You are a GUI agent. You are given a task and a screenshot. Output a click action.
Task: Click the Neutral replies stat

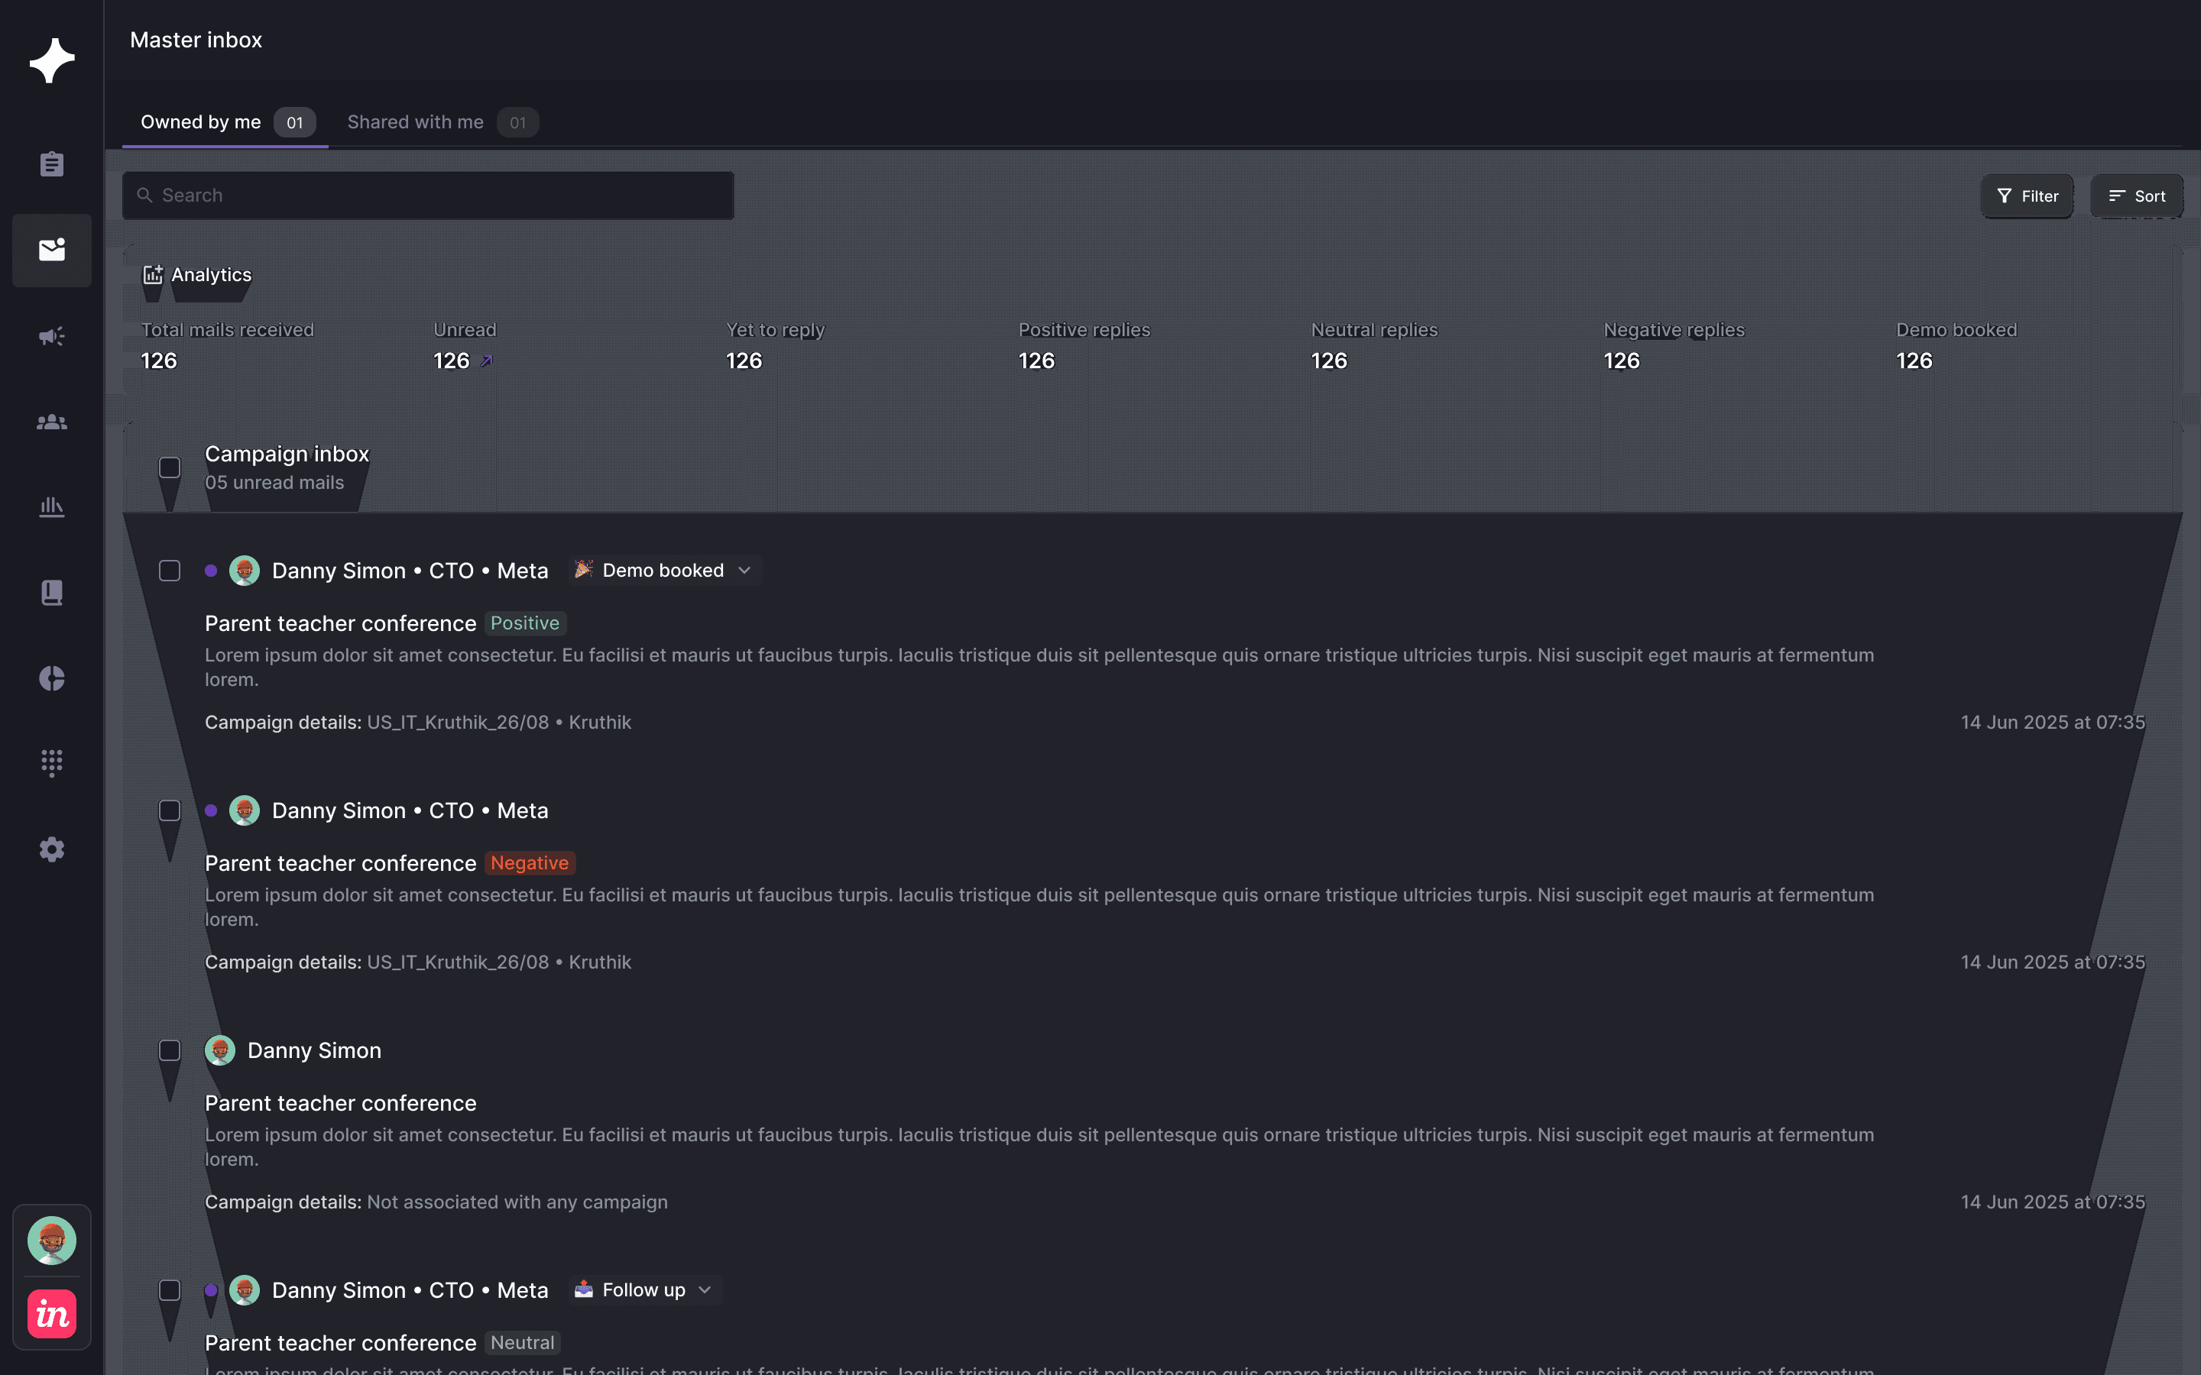click(1374, 345)
